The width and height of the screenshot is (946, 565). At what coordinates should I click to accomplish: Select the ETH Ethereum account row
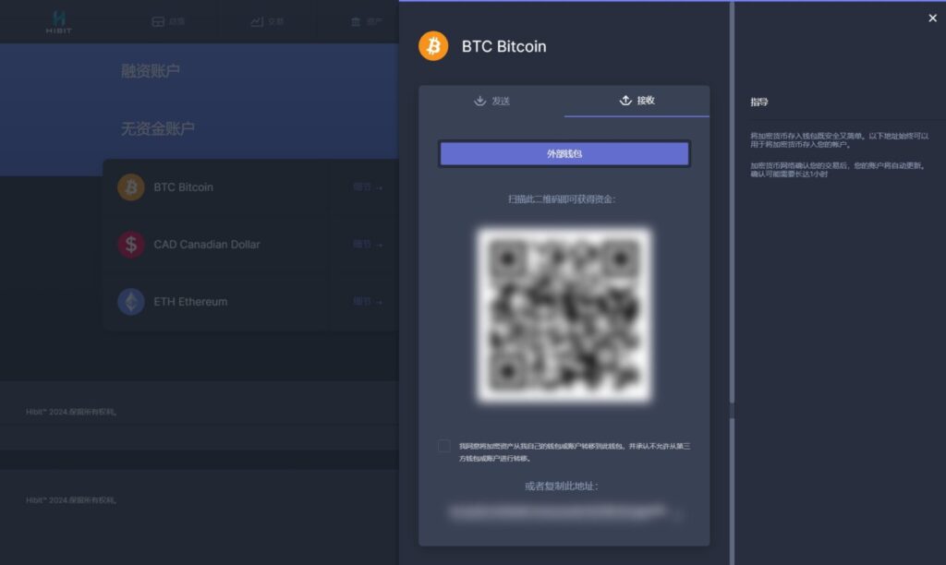[x=250, y=302]
